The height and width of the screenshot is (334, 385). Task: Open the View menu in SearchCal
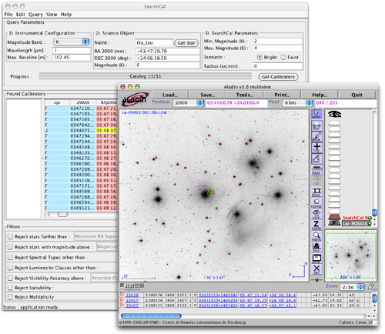tap(52, 15)
